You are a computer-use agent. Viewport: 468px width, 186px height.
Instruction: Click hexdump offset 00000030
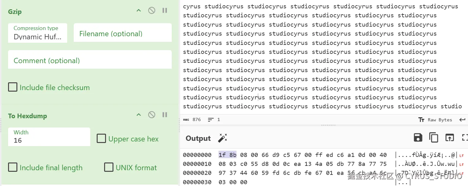pyautogui.click(x=197, y=182)
